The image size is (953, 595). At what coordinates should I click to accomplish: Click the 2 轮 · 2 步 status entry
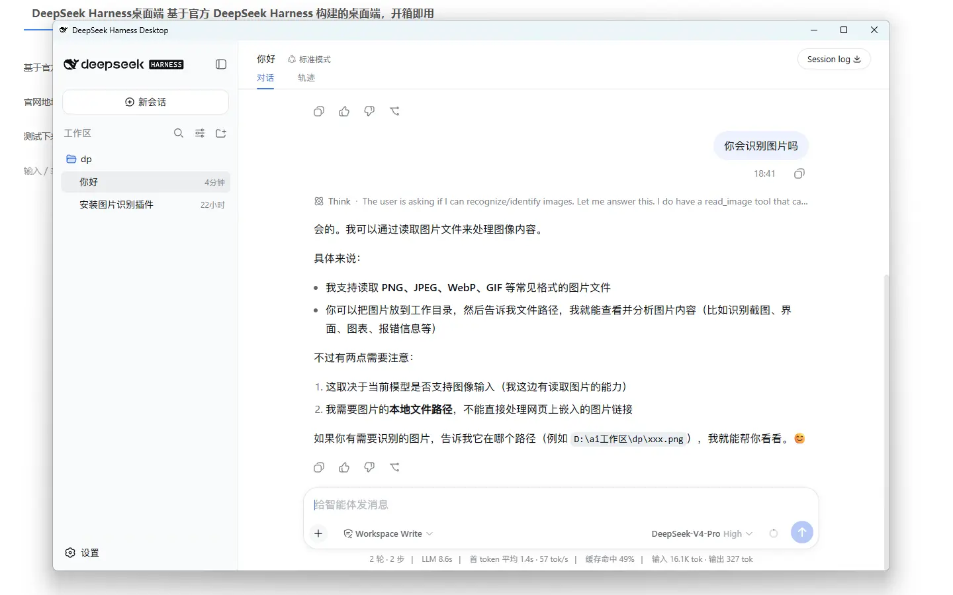tap(386, 559)
